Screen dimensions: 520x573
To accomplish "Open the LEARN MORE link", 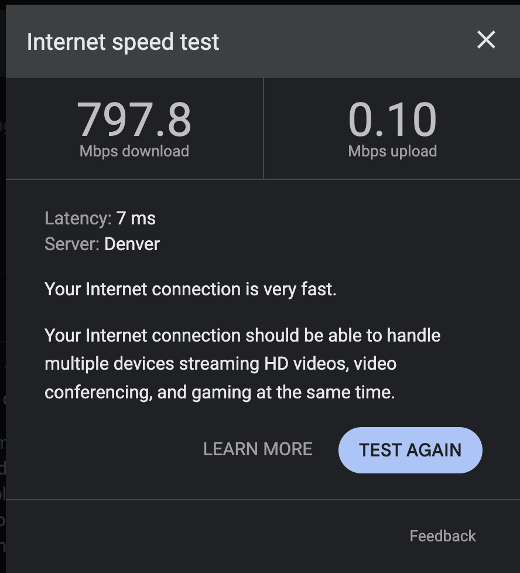I will (x=258, y=449).
